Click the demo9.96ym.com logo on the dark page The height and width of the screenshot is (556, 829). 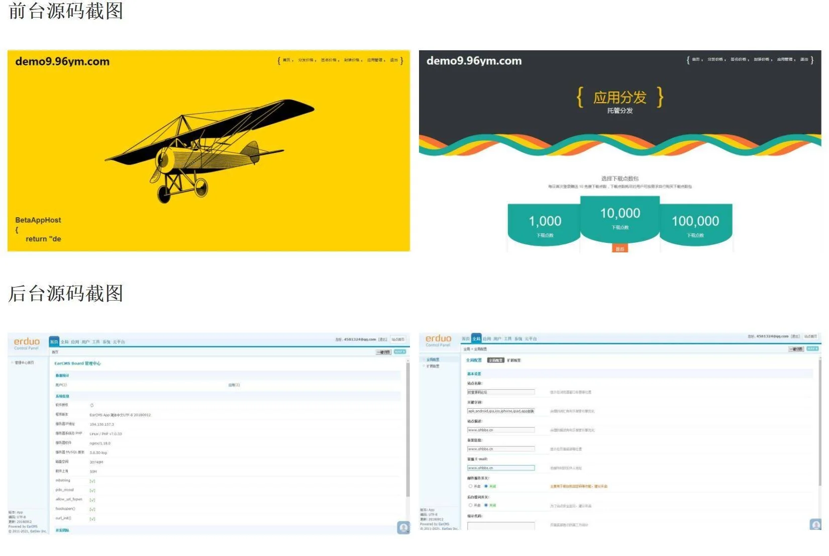[x=474, y=61]
